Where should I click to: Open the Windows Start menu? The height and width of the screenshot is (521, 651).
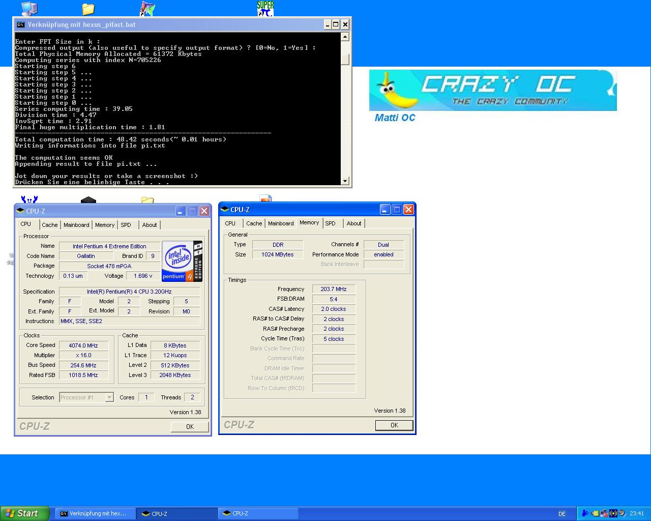[25, 513]
